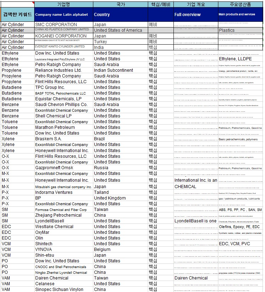265x292 pixels.
Task: Select the 'United Kingdom' cell
Action: pos(121,198)
